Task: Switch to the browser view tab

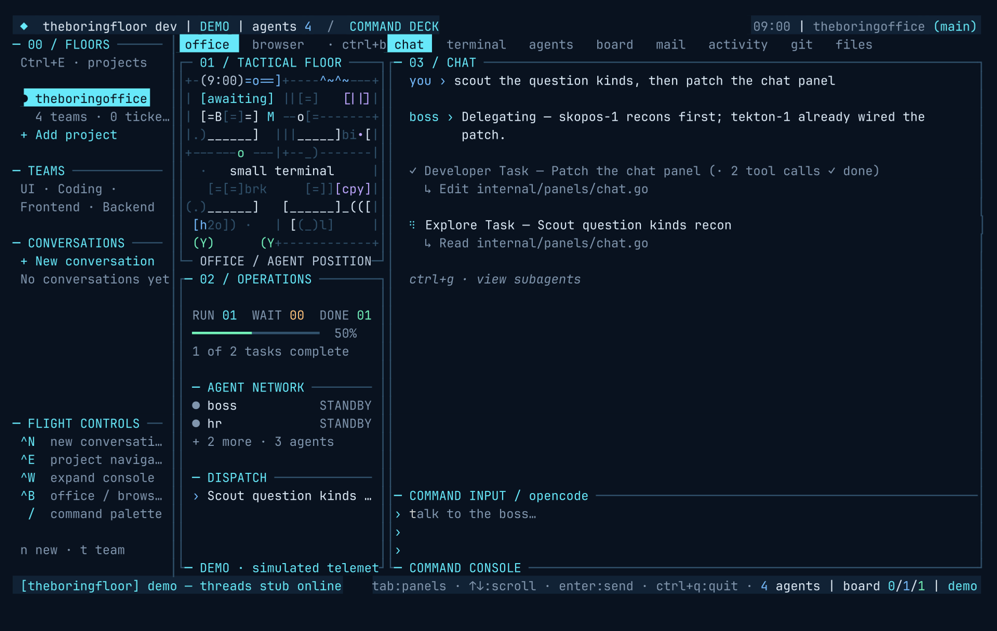Action: point(278,45)
